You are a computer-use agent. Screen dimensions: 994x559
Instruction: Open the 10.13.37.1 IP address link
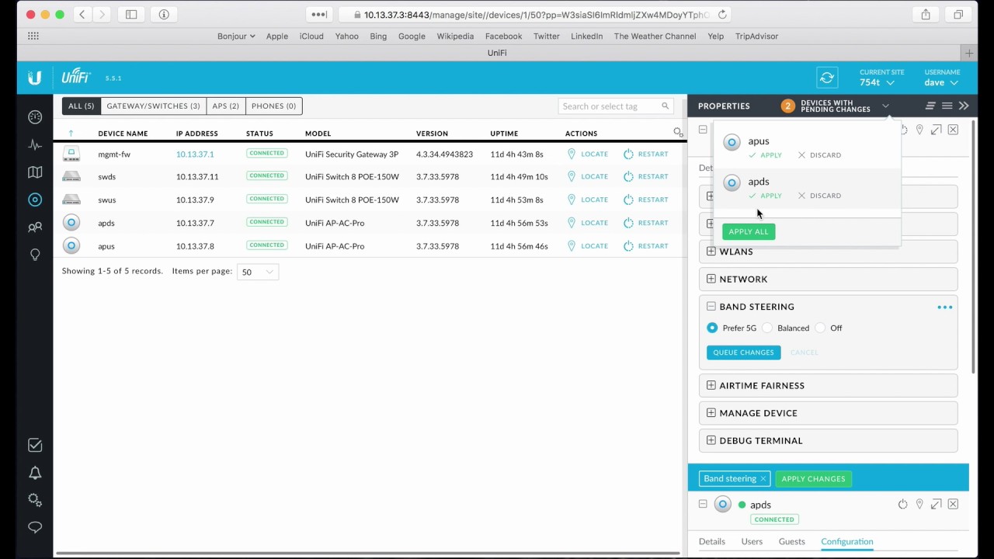pyautogui.click(x=195, y=155)
